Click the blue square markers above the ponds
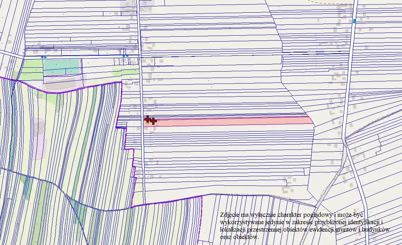 43,57
